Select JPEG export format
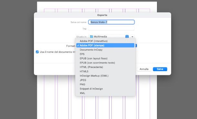The image size is (197, 119). click(105, 80)
